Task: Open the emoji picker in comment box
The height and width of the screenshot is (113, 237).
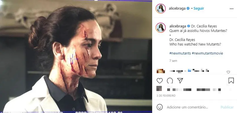Action: (160, 107)
